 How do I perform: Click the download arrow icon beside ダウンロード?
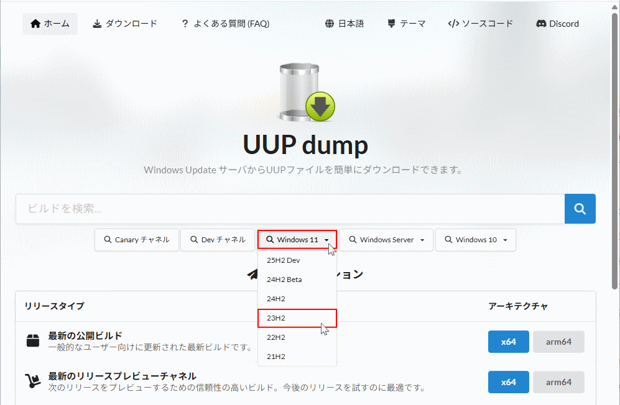click(97, 24)
